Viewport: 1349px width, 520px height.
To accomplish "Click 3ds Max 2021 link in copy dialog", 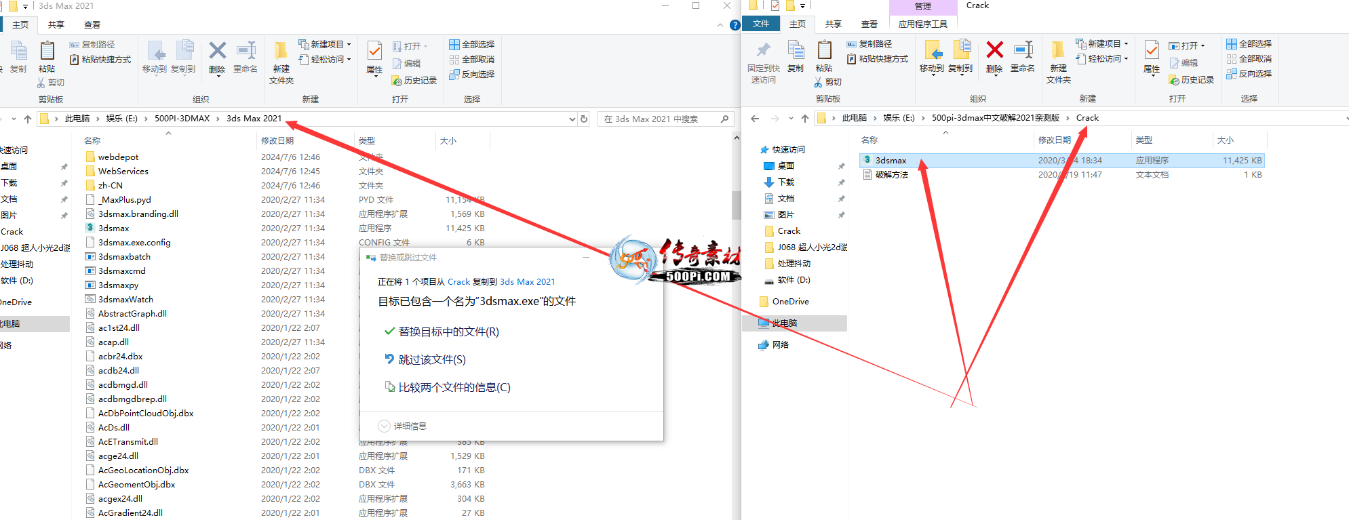I will (x=528, y=281).
